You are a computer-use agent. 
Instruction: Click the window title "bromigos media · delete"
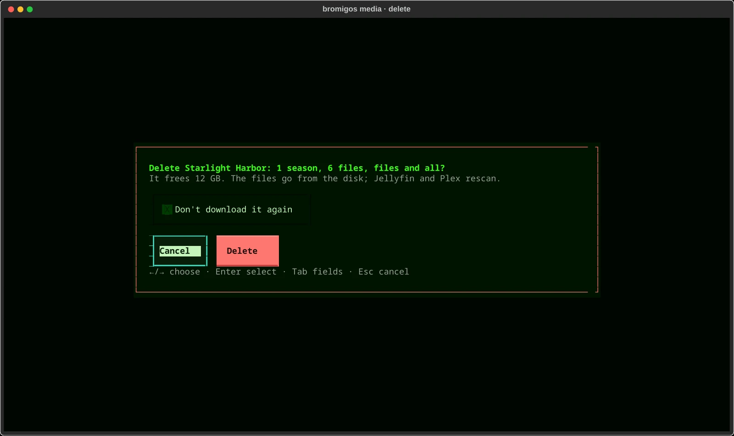pyautogui.click(x=367, y=9)
